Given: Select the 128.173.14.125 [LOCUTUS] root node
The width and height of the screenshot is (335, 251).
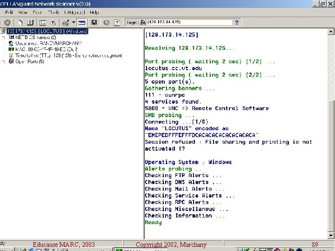Looking at the screenshot, I should click(x=47, y=32).
